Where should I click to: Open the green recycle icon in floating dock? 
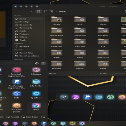[111, 97]
